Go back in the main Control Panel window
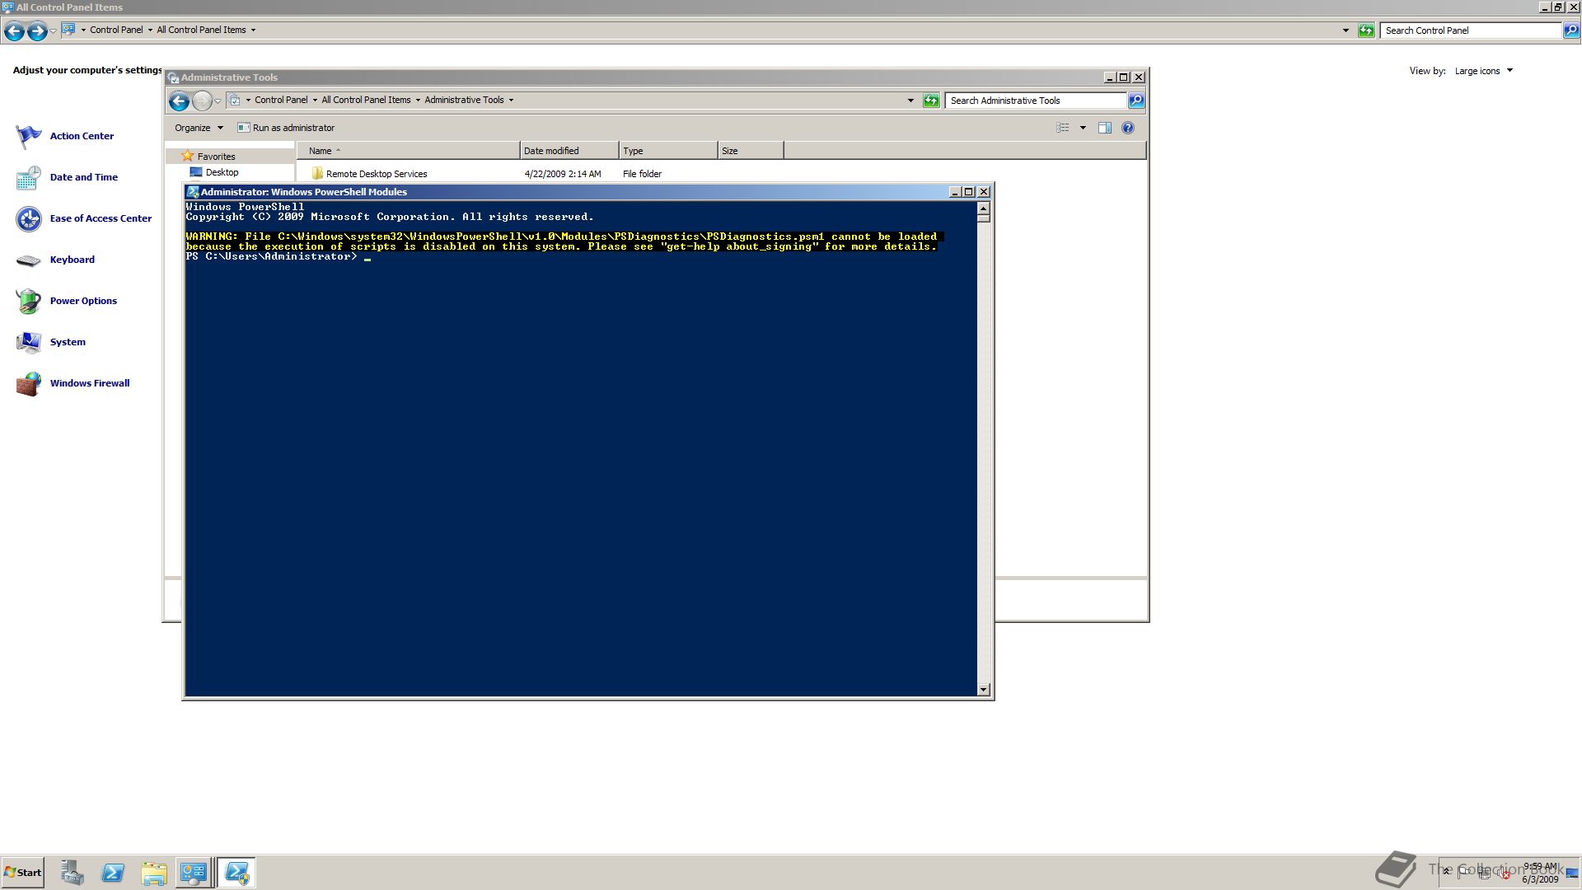This screenshot has height=890, width=1582. (x=14, y=31)
